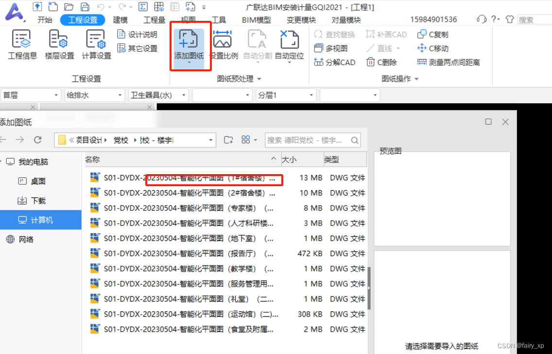Go forward in the file dialog

pyautogui.click(x=20, y=140)
